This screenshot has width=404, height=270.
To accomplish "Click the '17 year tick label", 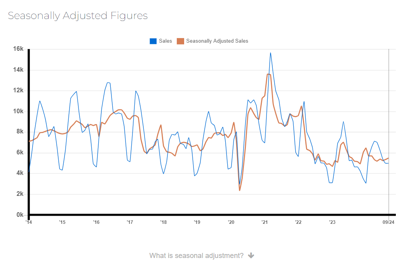I will pyautogui.click(x=130, y=222).
